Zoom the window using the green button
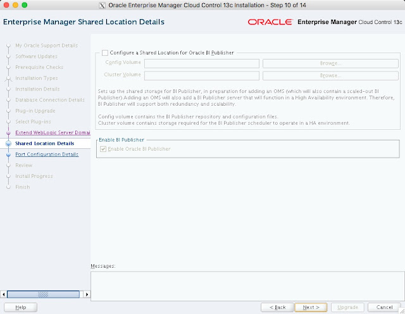 pyautogui.click(x=25, y=5)
